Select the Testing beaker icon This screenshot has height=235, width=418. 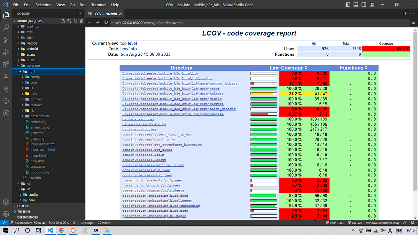[x=6, y=77]
